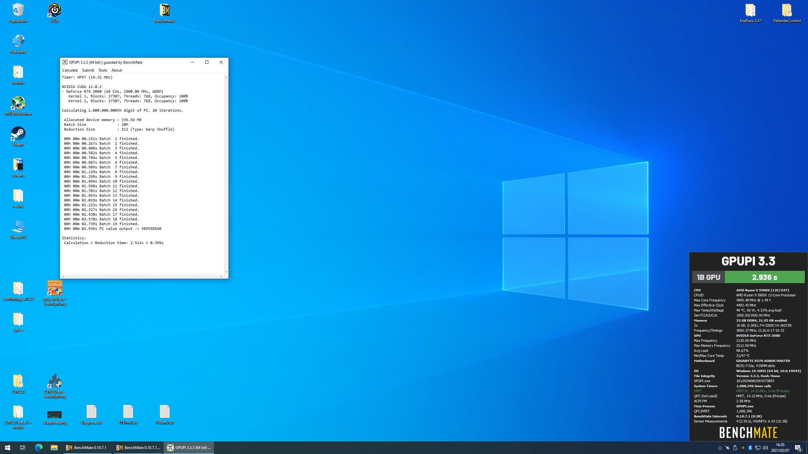Launch Microsoft Edge from taskbar
This screenshot has width=808, height=454.
[39, 448]
